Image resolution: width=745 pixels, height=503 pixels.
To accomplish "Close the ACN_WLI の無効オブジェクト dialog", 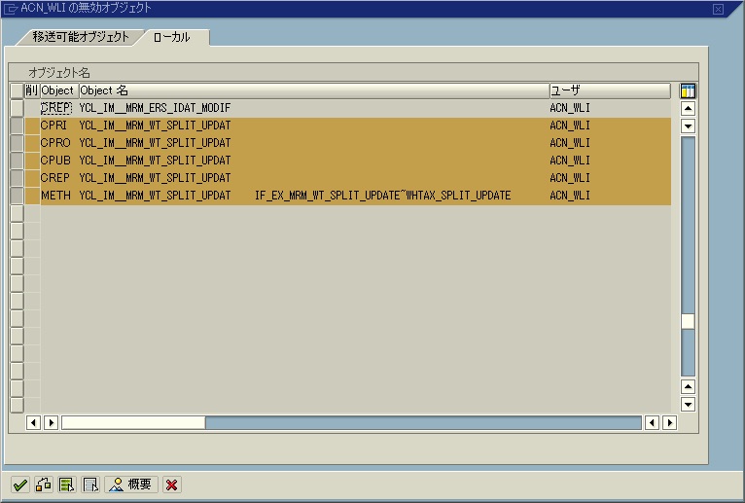I will click(x=719, y=9).
